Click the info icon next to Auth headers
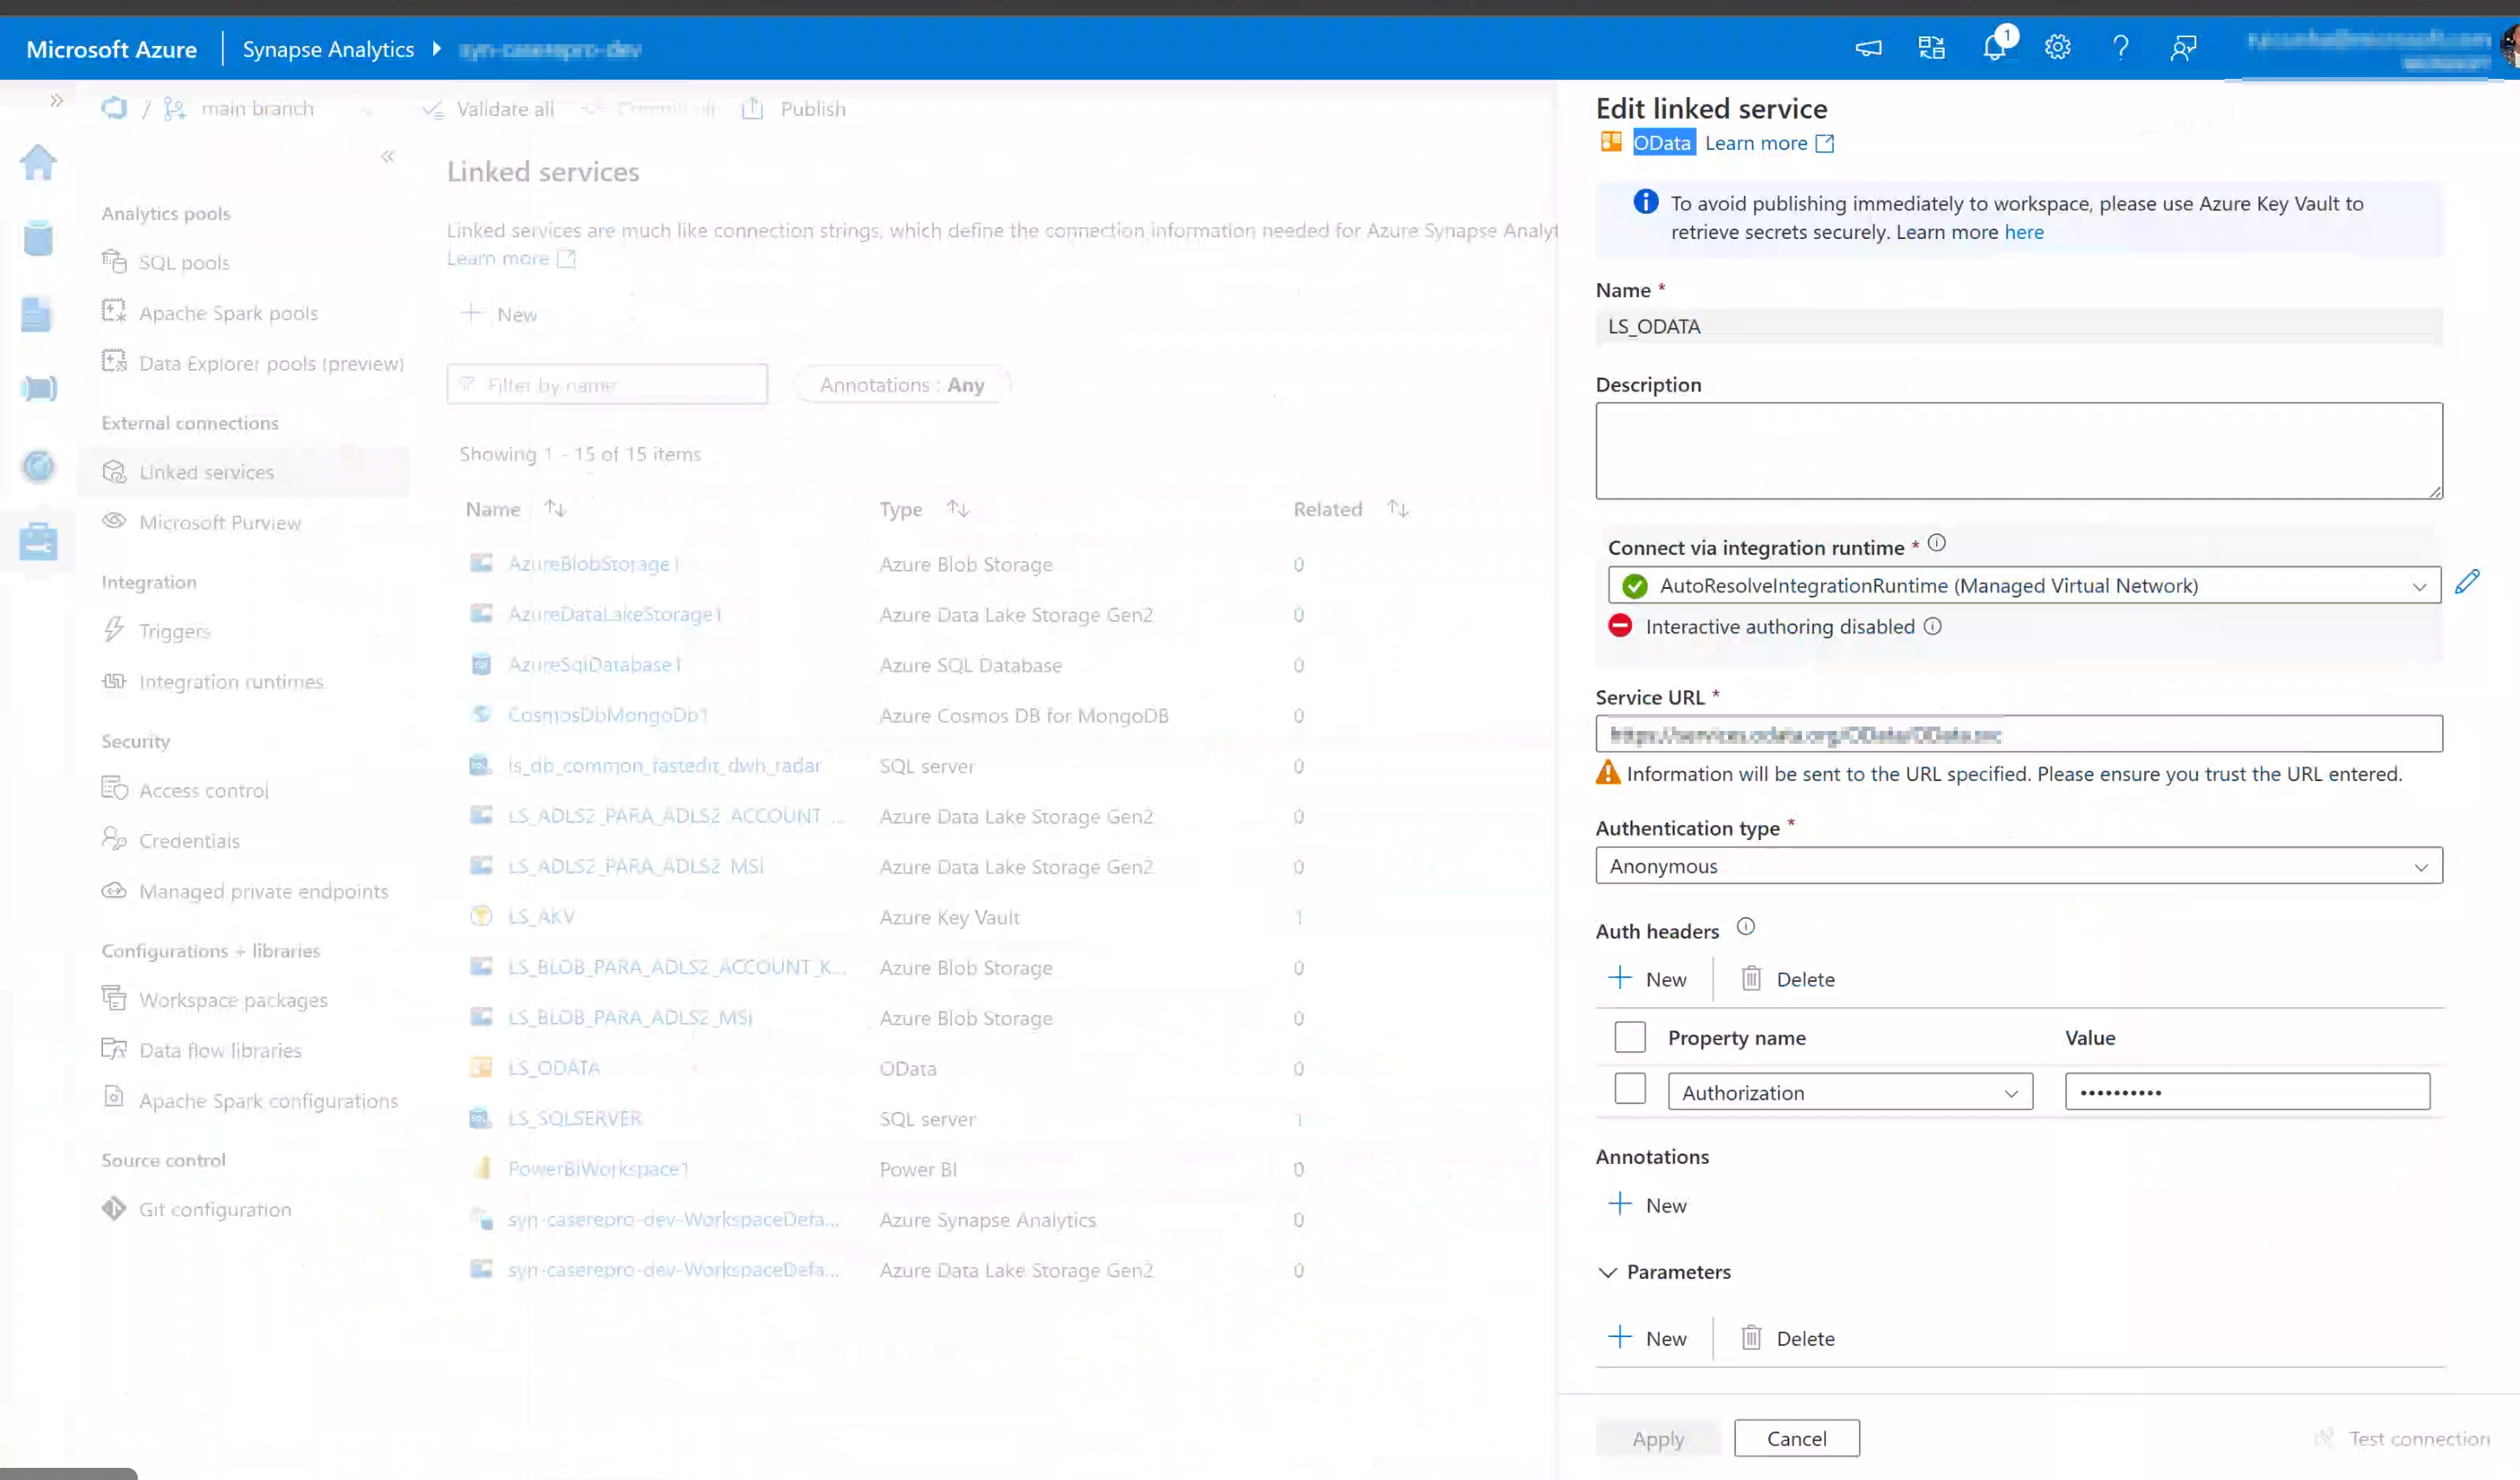This screenshot has height=1480, width=2520. point(1746,926)
